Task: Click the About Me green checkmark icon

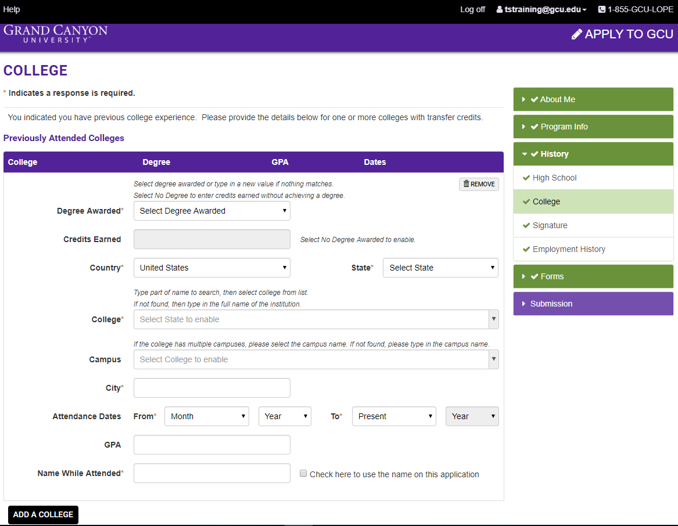Action: [x=534, y=99]
